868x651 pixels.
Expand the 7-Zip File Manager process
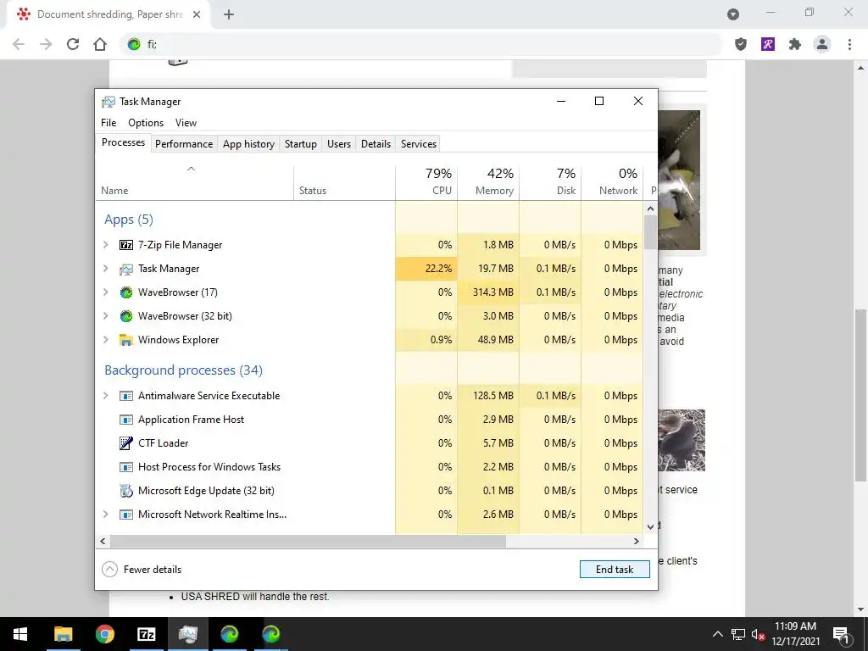106,245
